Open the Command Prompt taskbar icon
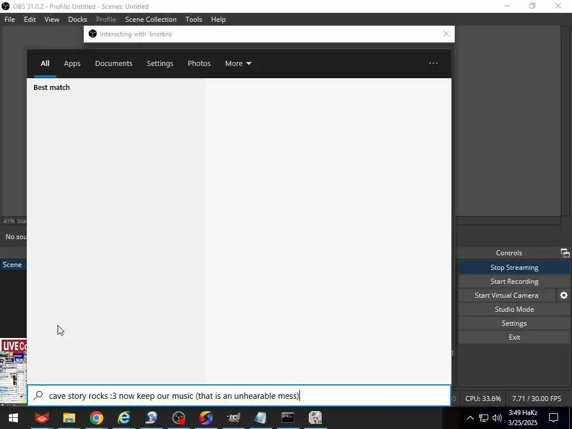This screenshot has width=572, height=429. tap(288, 418)
